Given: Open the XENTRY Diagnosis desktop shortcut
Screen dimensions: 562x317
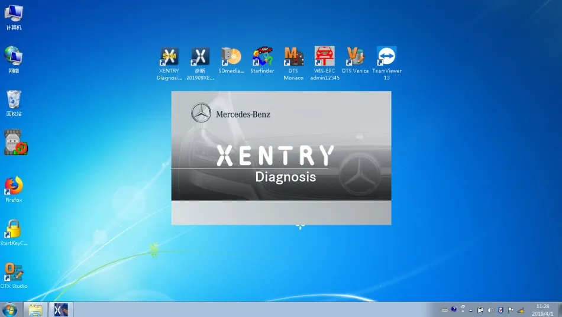Looking at the screenshot, I should 169,57.
